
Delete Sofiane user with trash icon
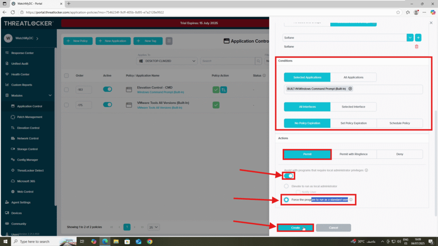coord(417,47)
